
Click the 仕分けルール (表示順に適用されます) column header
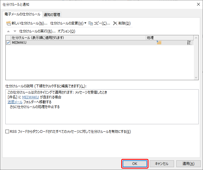[78, 38]
